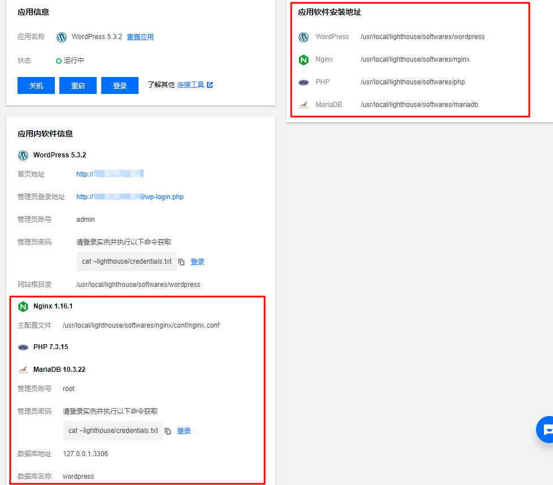Click the running status green circle icon
553x485 pixels.
coord(59,61)
